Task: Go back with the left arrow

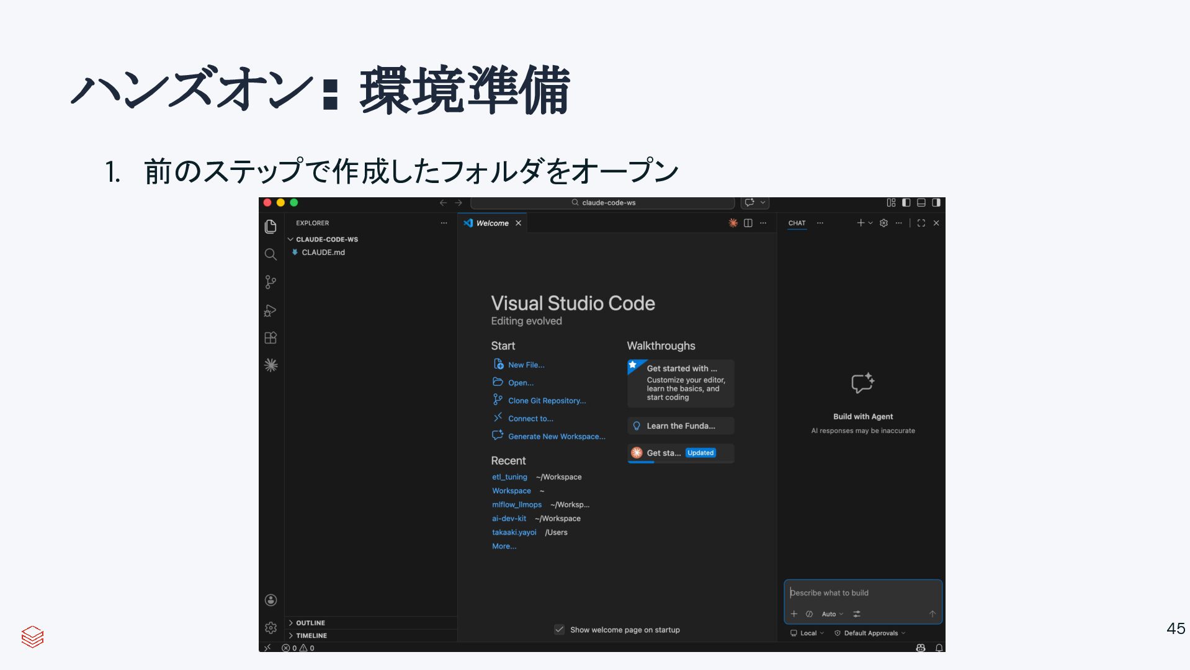Action: tap(443, 203)
